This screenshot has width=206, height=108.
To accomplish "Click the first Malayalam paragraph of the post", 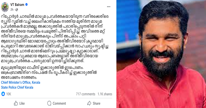I will [x=55, y=39].
